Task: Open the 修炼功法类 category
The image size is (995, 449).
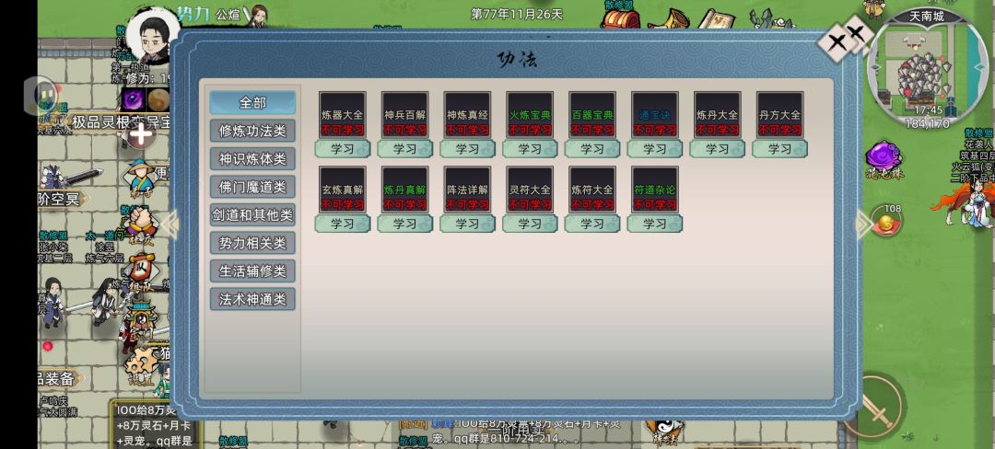Action: (x=252, y=131)
